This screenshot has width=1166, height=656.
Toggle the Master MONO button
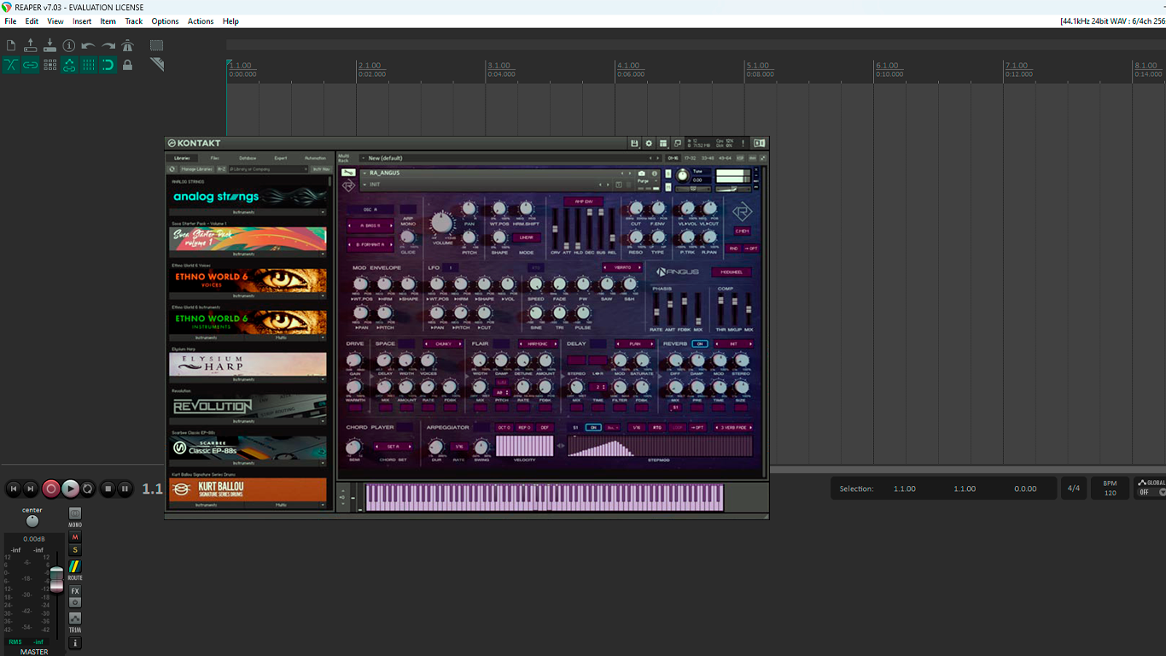point(75,513)
